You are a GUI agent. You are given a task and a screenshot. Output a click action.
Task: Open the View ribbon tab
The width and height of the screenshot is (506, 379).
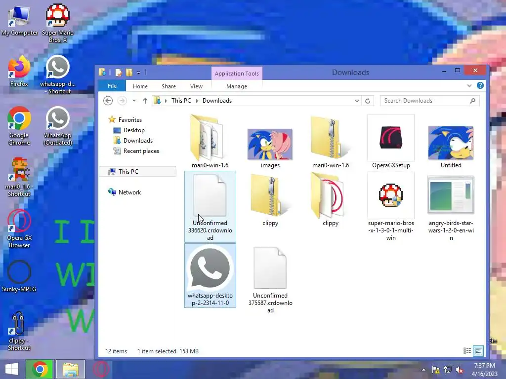coord(196,86)
